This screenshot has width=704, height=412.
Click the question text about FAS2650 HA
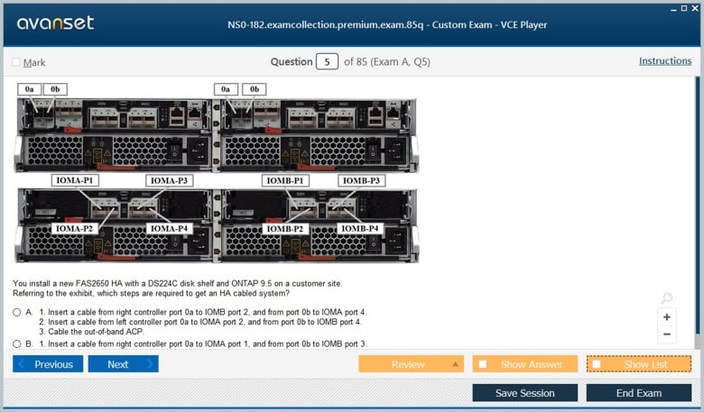coord(177,288)
